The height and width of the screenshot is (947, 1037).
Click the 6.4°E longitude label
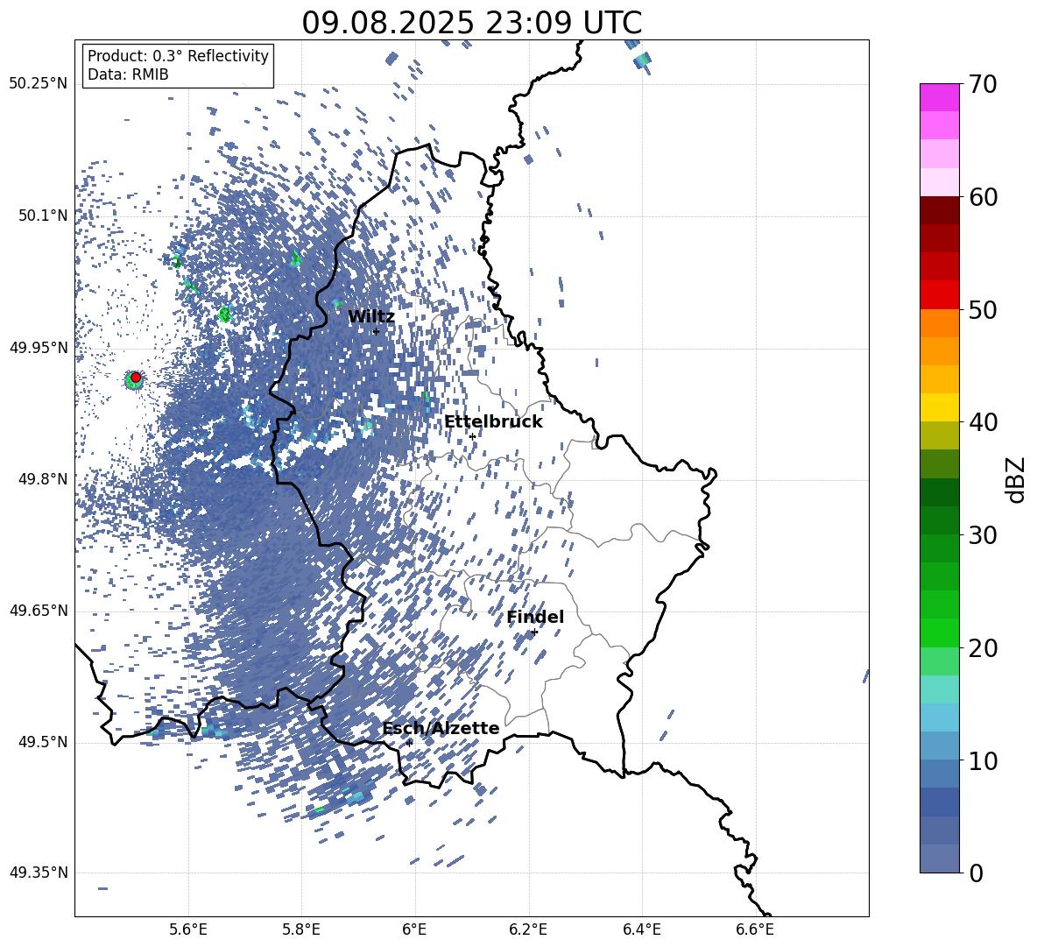pyautogui.click(x=641, y=929)
